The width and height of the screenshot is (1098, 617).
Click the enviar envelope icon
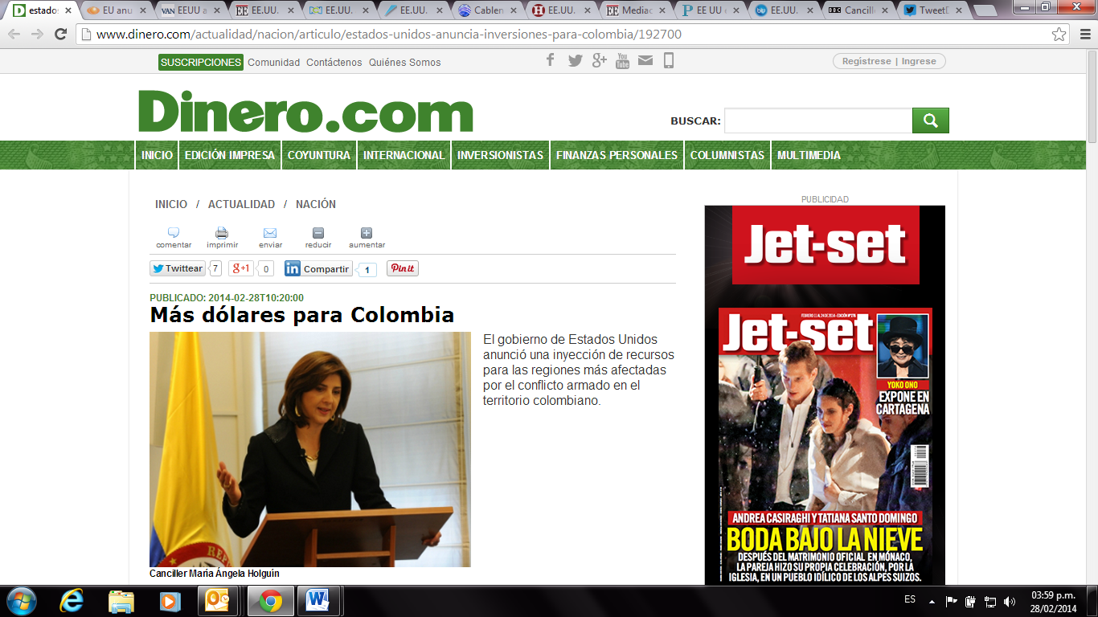[270, 233]
